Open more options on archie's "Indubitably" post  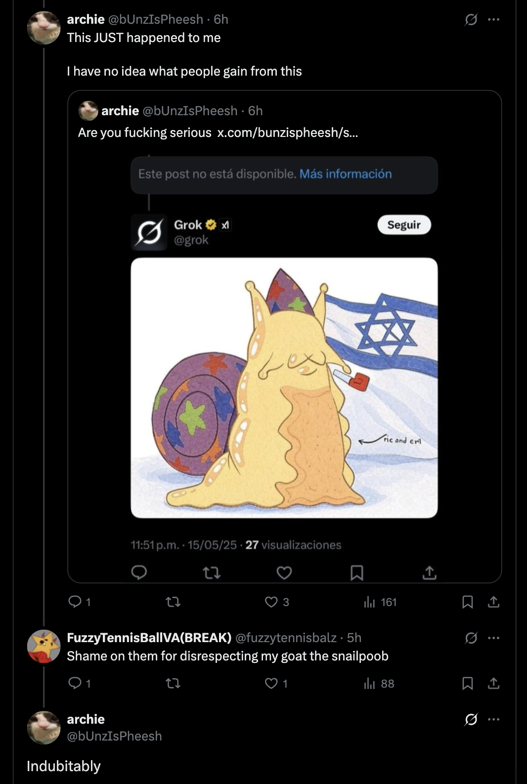(x=493, y=719)
